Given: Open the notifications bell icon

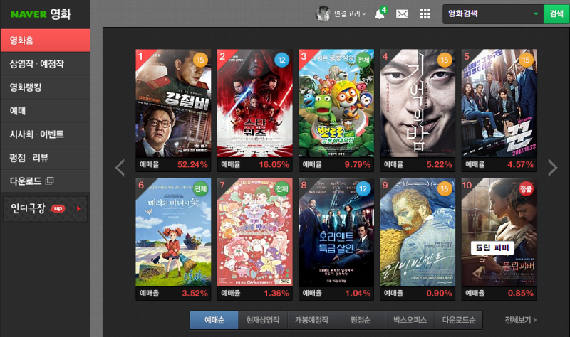Looking at the screenshot, I should [x=380, y=14].
